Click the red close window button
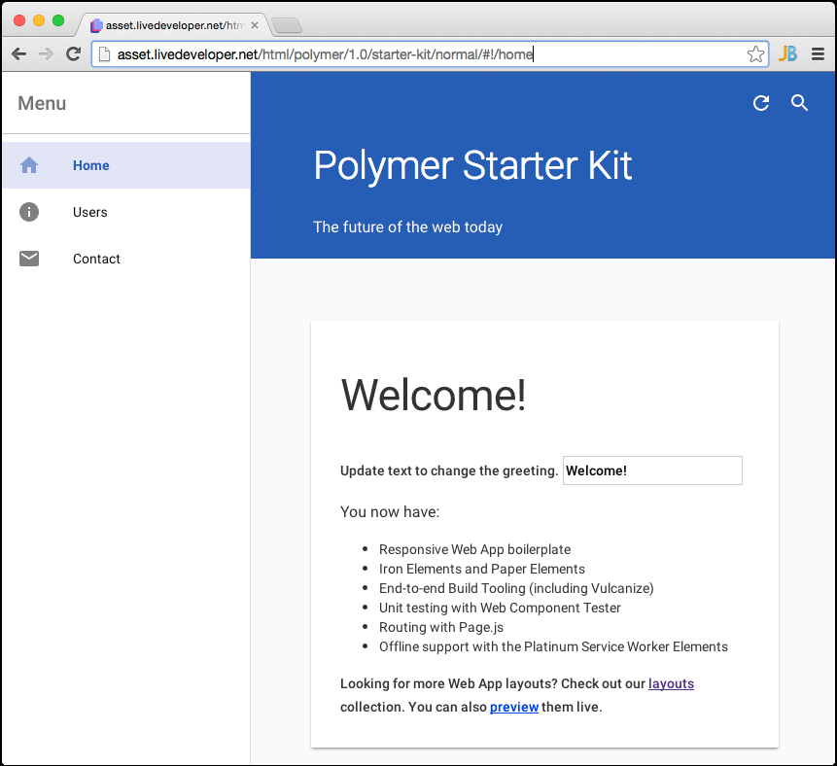 point(19,20)
